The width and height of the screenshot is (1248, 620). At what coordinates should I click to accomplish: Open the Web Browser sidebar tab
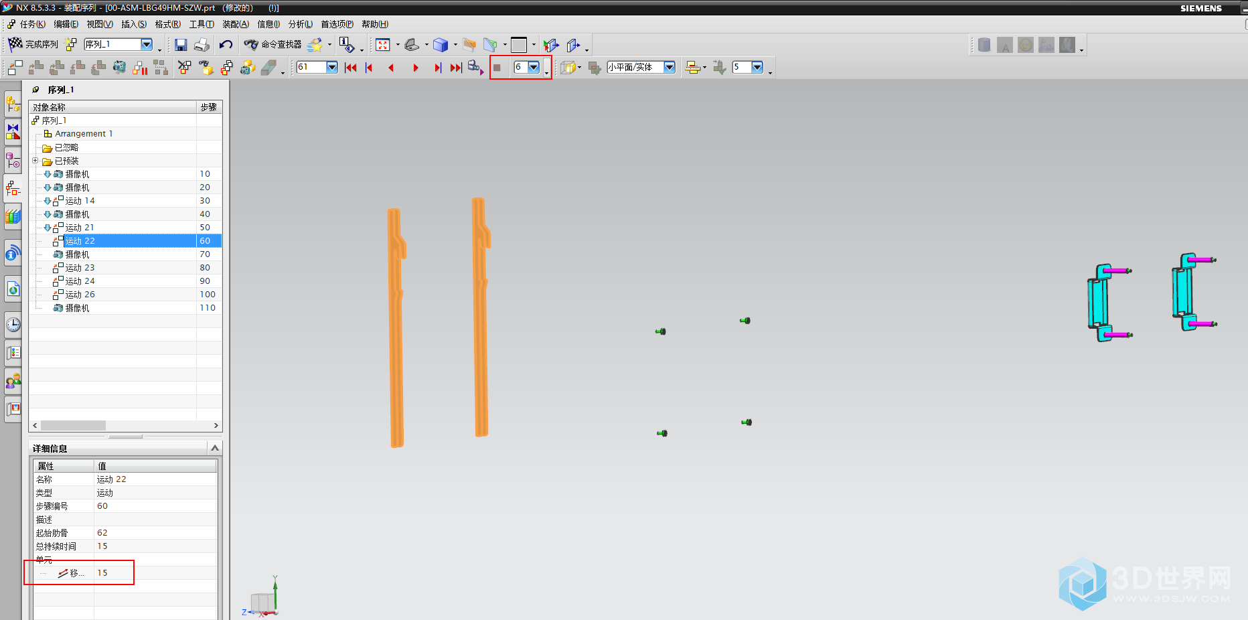[13, 289]
